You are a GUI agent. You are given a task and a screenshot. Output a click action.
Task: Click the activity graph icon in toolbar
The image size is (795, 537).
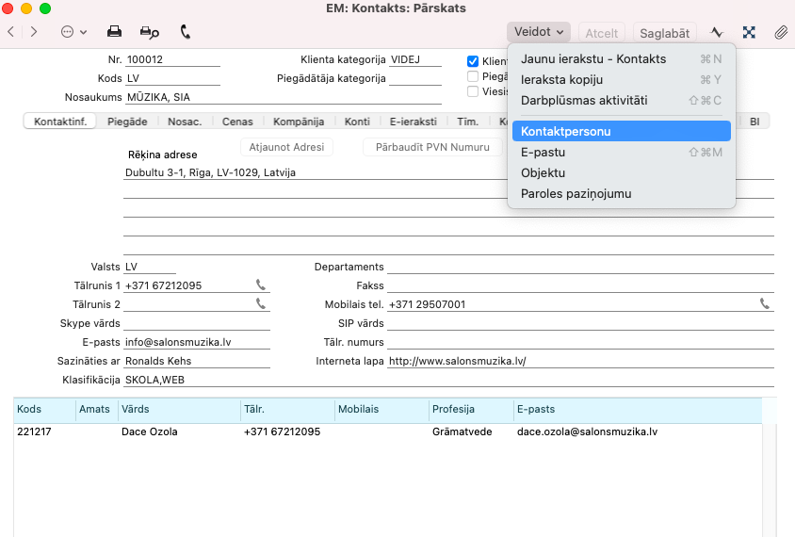[x=717, y=32]
